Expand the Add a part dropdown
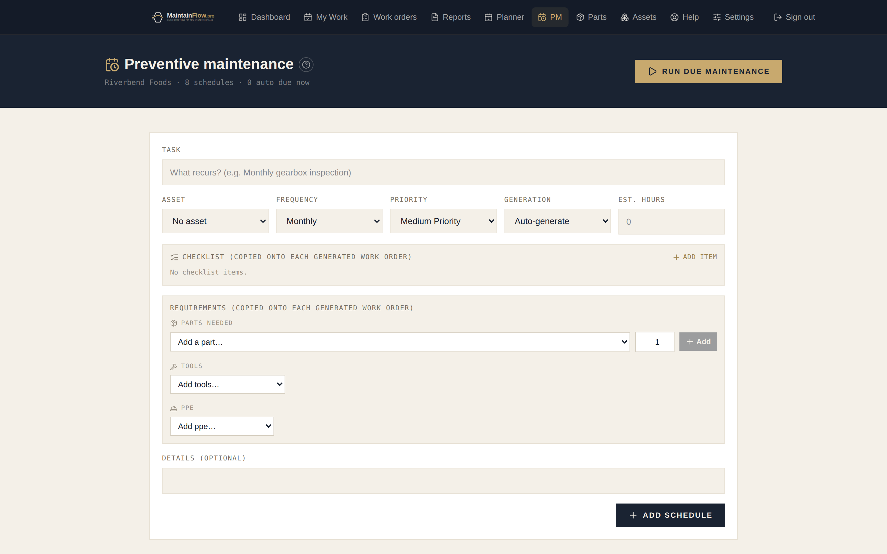Screen dimensions: 887x554 [399, 342]
